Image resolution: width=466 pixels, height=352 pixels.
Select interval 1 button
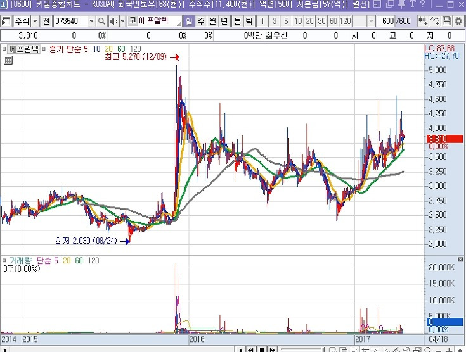coord(262,21)
